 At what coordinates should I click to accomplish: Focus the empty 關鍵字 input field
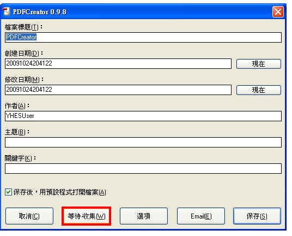[143, 169]
